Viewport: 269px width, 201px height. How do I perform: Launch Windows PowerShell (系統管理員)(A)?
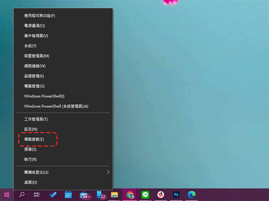[x=63, y=106]
